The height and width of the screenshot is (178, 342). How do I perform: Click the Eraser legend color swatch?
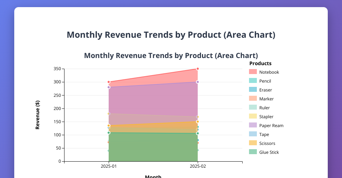coord(253,90)
